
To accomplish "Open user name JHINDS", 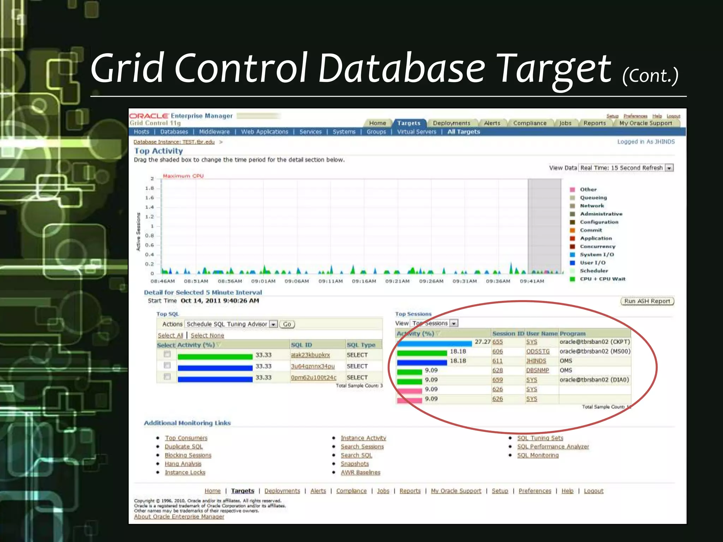I will (x=536, y=361).
